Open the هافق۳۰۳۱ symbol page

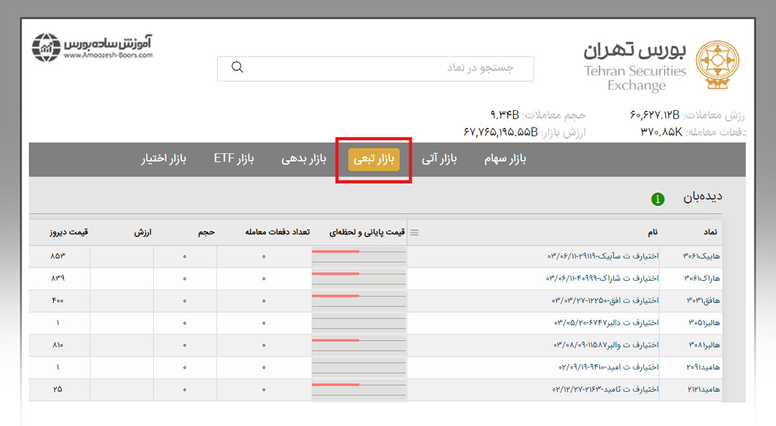(x=703, y=300)
